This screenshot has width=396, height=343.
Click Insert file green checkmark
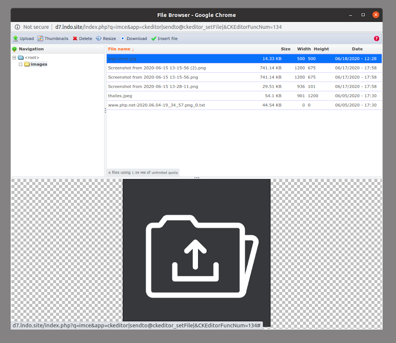pos(154,38)
